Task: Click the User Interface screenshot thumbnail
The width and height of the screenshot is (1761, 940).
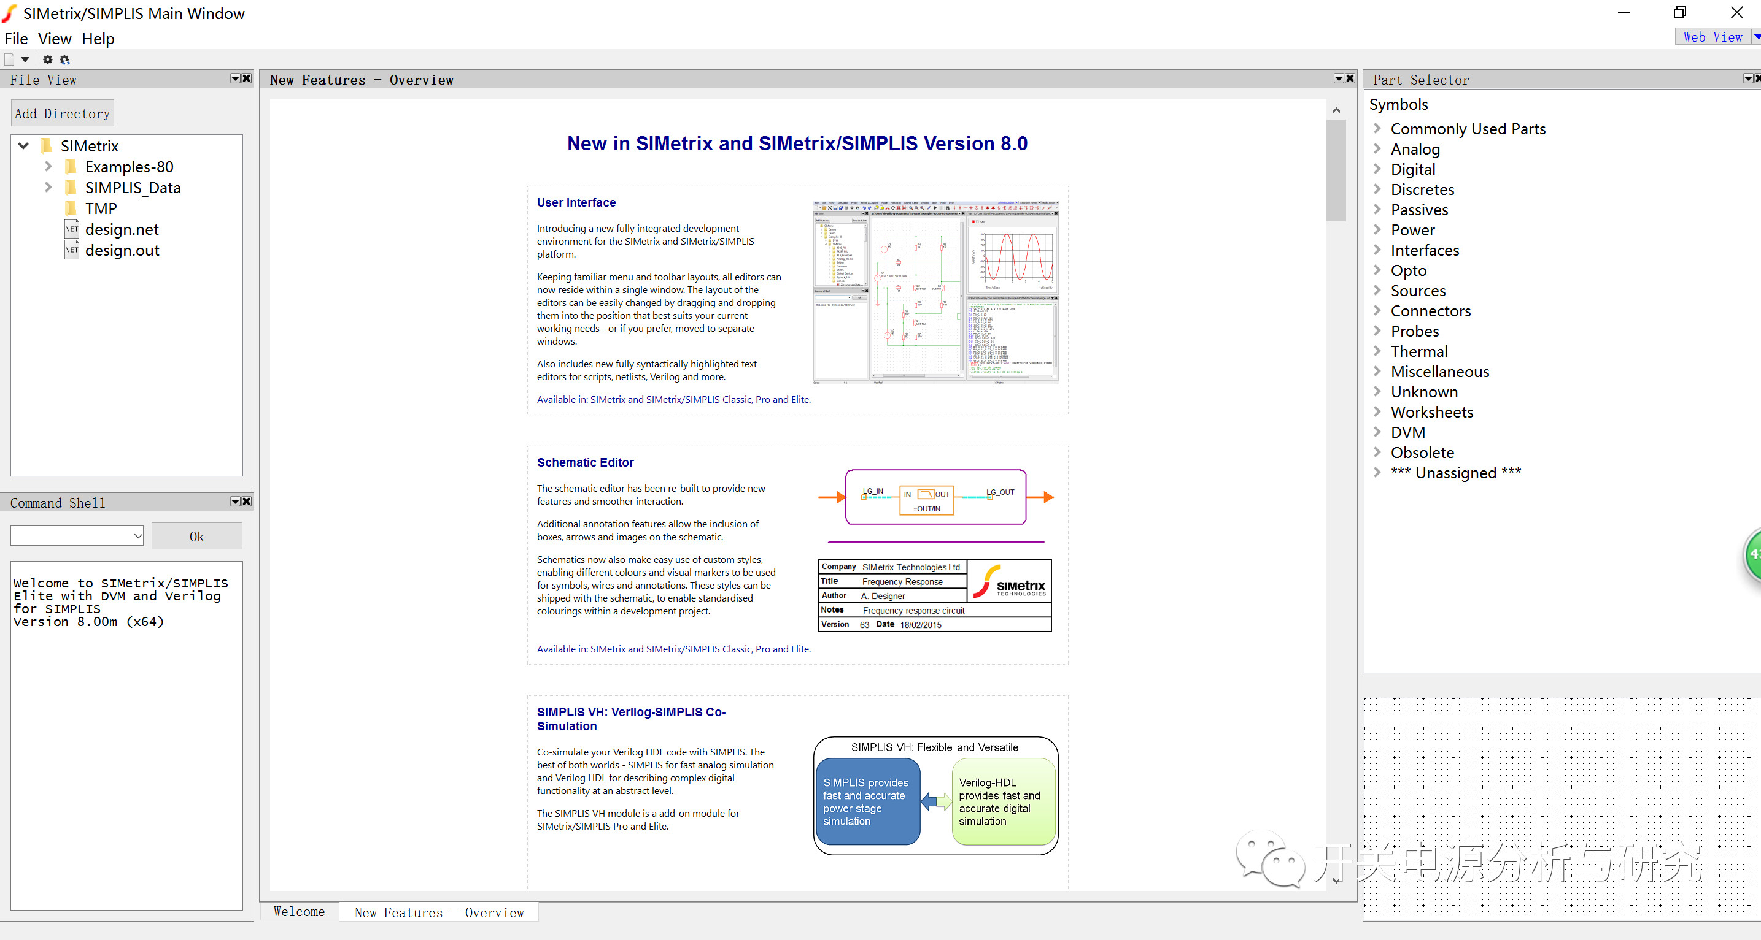Action: coord(935,292)
